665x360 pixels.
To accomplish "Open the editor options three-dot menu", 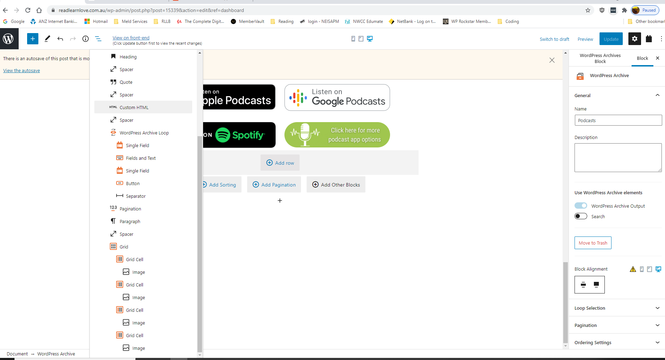I will 661,39.
